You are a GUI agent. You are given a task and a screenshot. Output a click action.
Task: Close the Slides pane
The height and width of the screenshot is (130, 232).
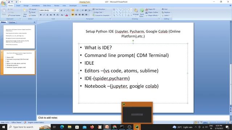[x=34, y=22]
